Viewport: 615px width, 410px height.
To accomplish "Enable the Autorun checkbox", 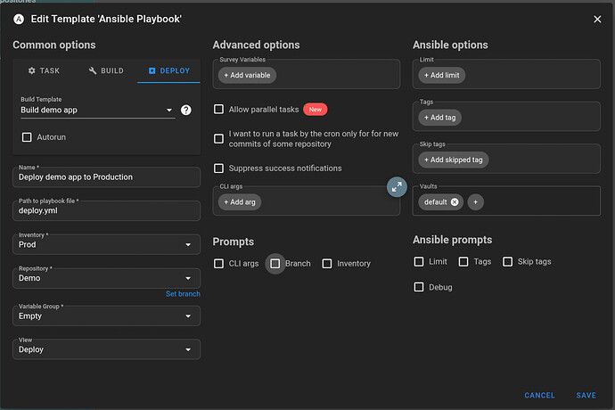I will pyautogui.click(x=27, y=137).
